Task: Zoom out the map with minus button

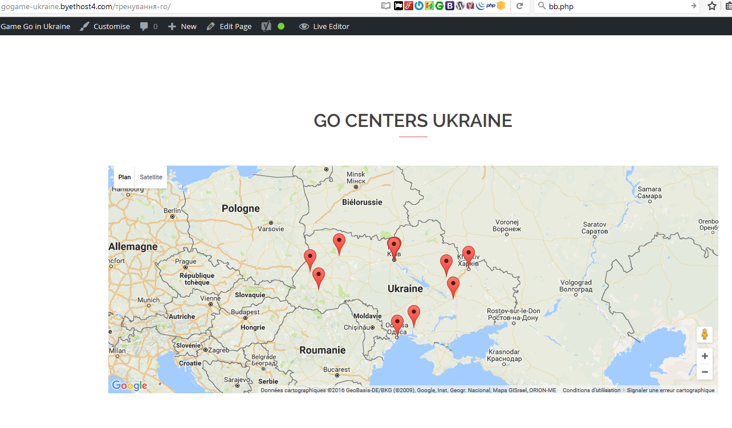Action: coord(705,372)
